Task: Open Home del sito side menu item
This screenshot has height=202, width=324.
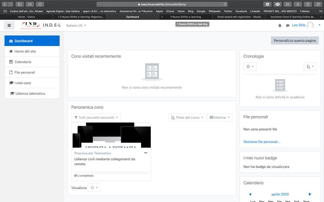Action: pyautogui.click(x=32, y=51)
